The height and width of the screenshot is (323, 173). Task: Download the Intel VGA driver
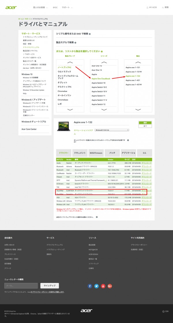click(x=146, y=197)
